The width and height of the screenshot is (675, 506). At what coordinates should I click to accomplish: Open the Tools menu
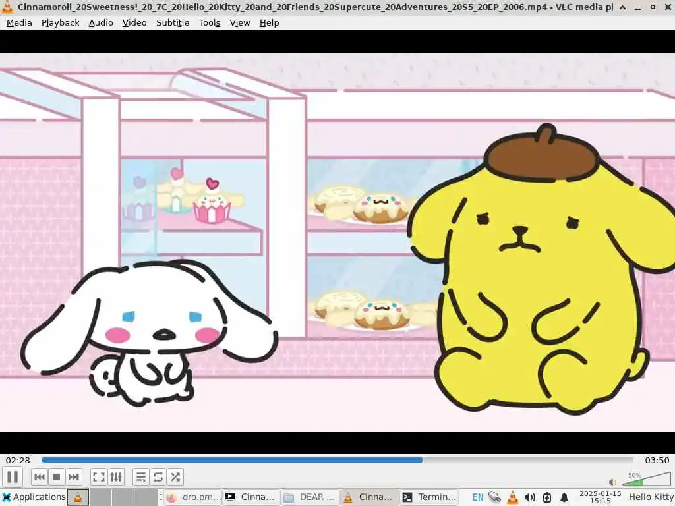tap(210, 23)
